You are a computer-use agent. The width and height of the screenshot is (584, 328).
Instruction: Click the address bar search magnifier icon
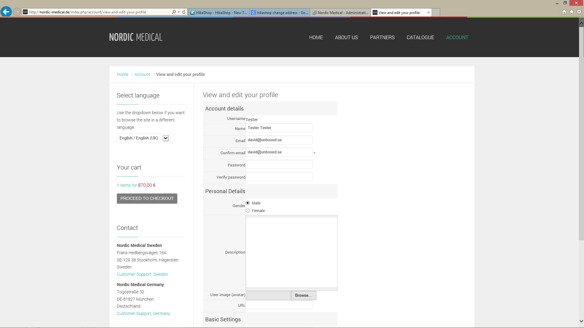coord(174,12)
